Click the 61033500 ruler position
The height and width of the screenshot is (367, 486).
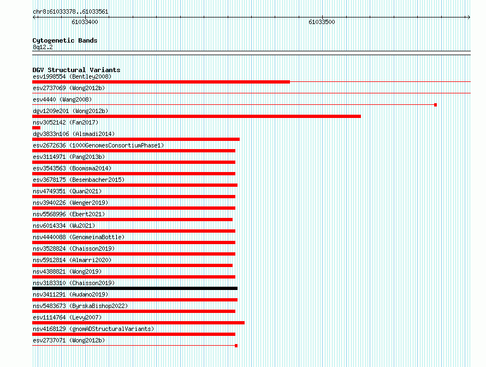click(x=322, y=22)
